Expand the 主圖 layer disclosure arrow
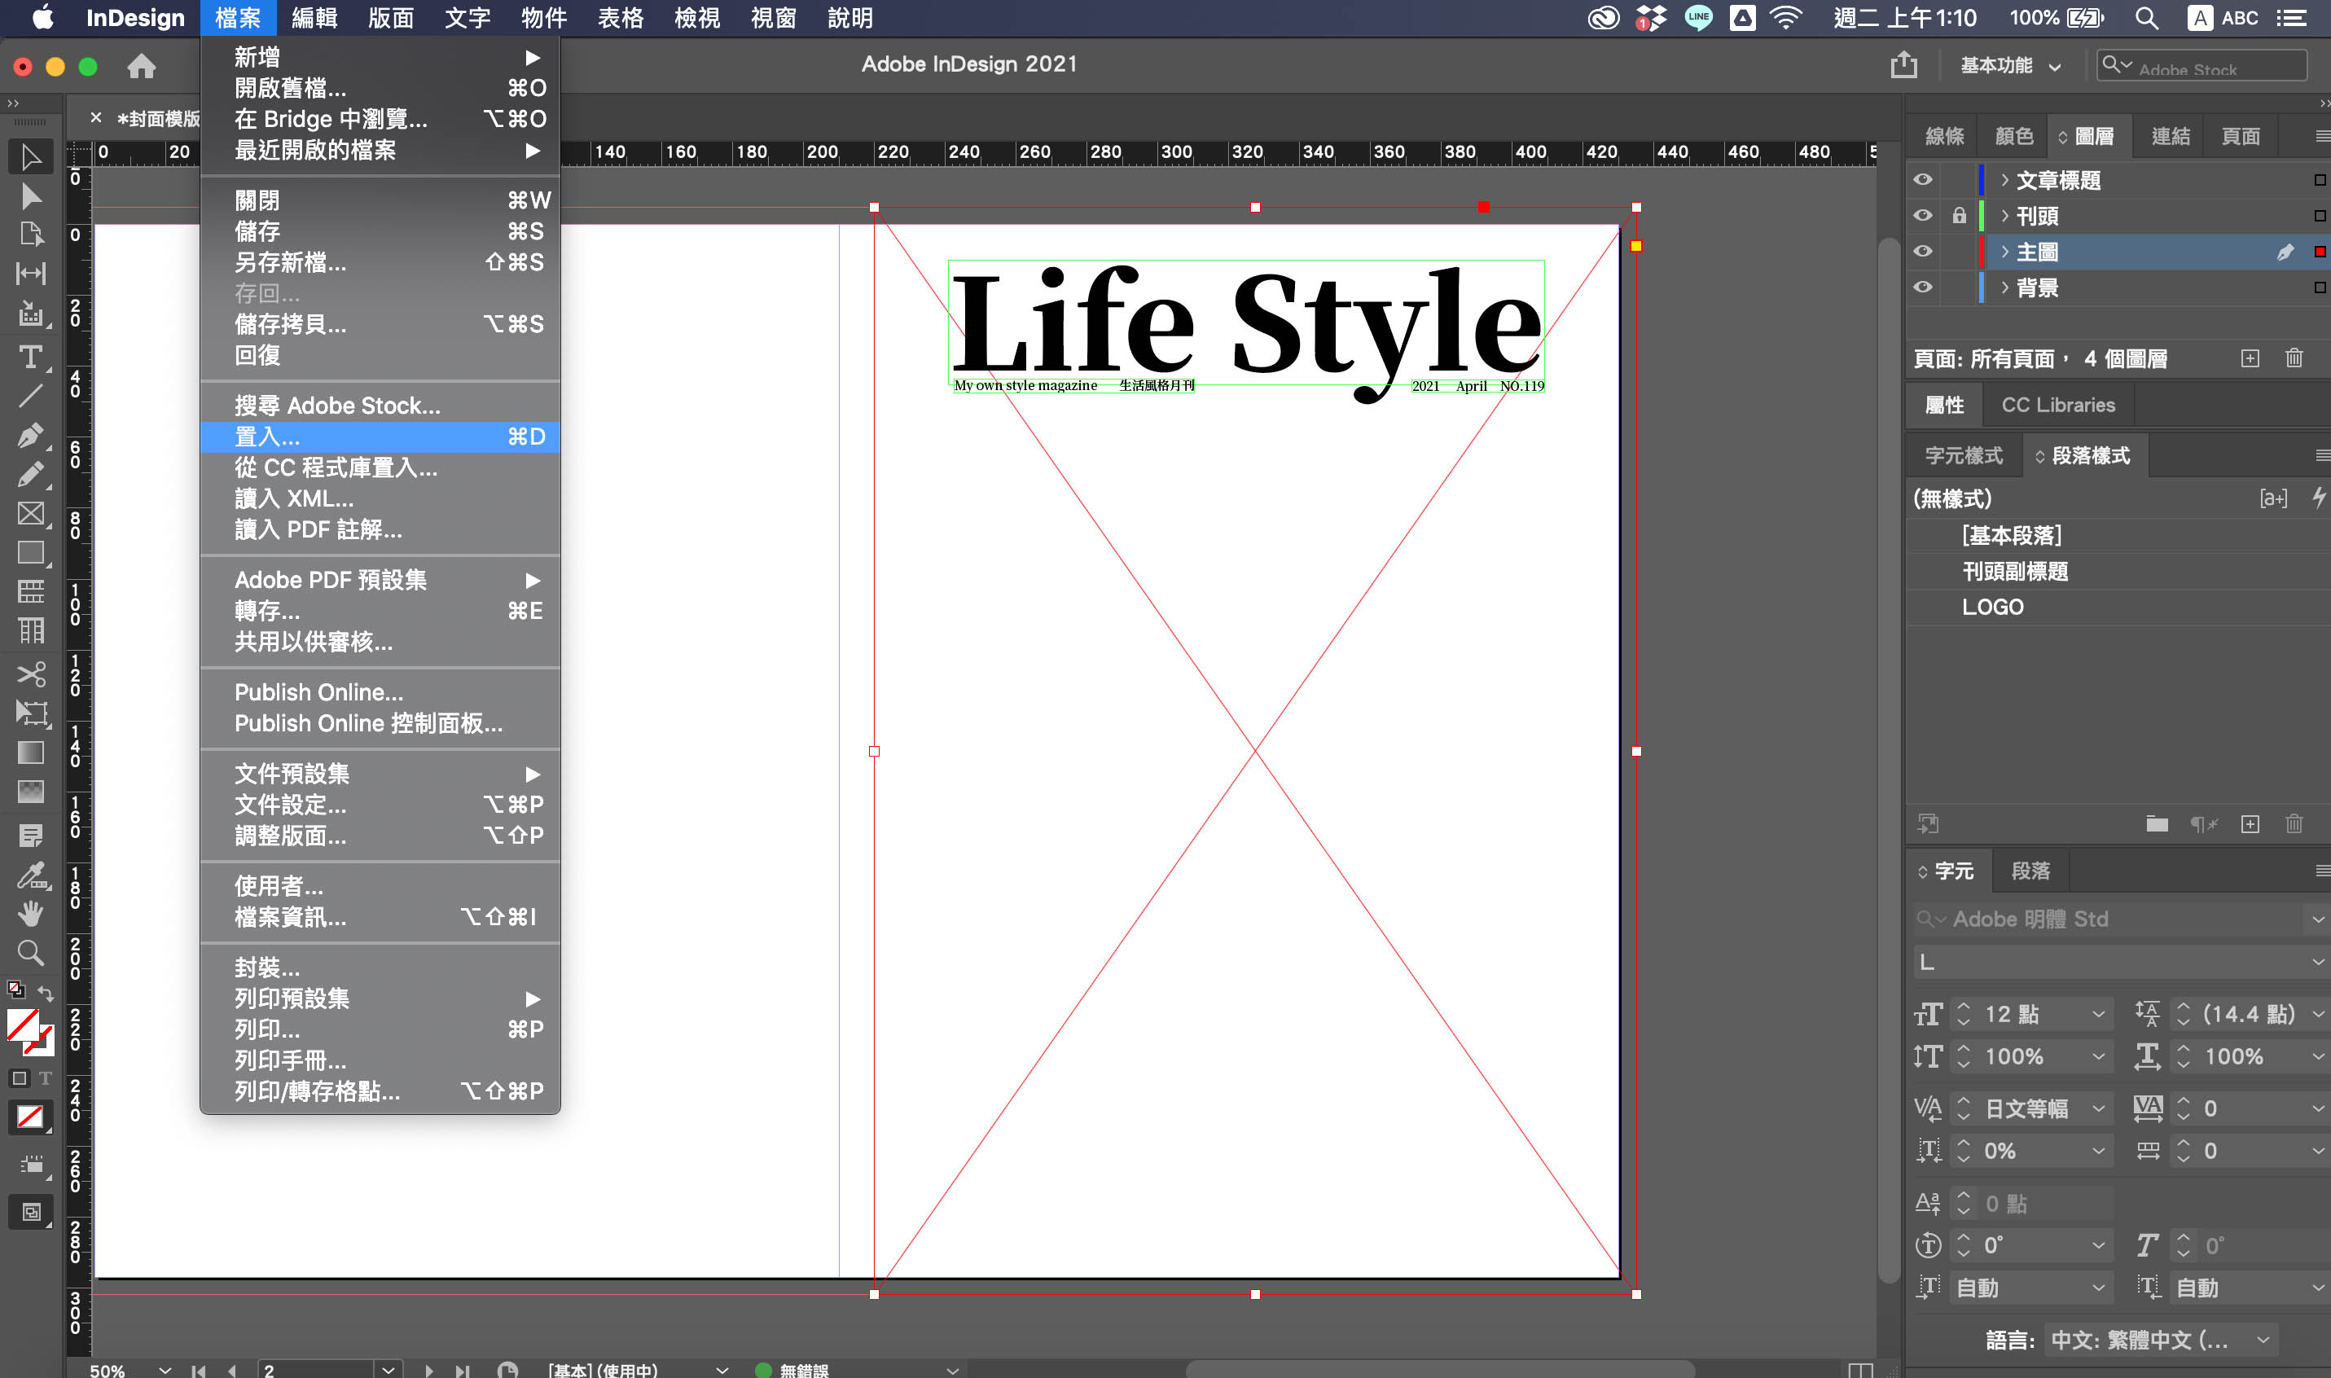The width and height of the screenshot is (2331, 1378). pyautogui.click(x=2005, y=252)
